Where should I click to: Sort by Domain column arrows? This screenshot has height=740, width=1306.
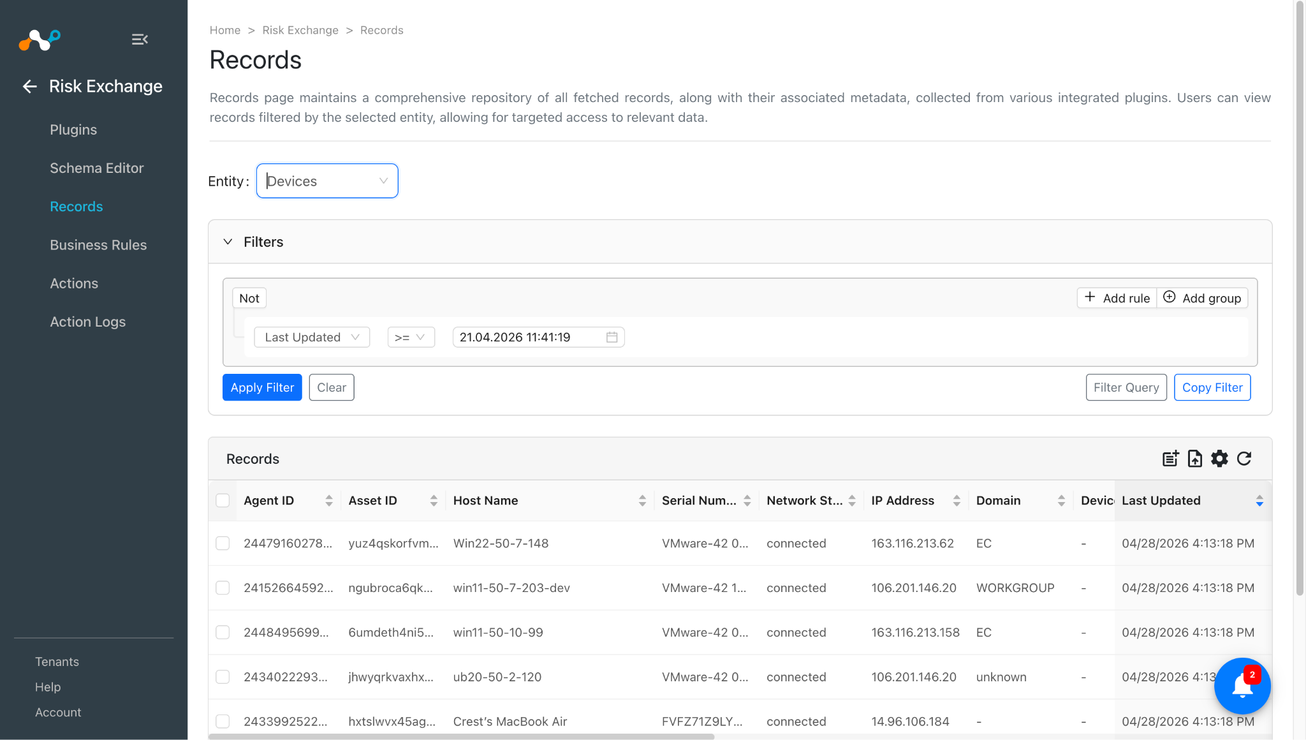pos(1061,501)
